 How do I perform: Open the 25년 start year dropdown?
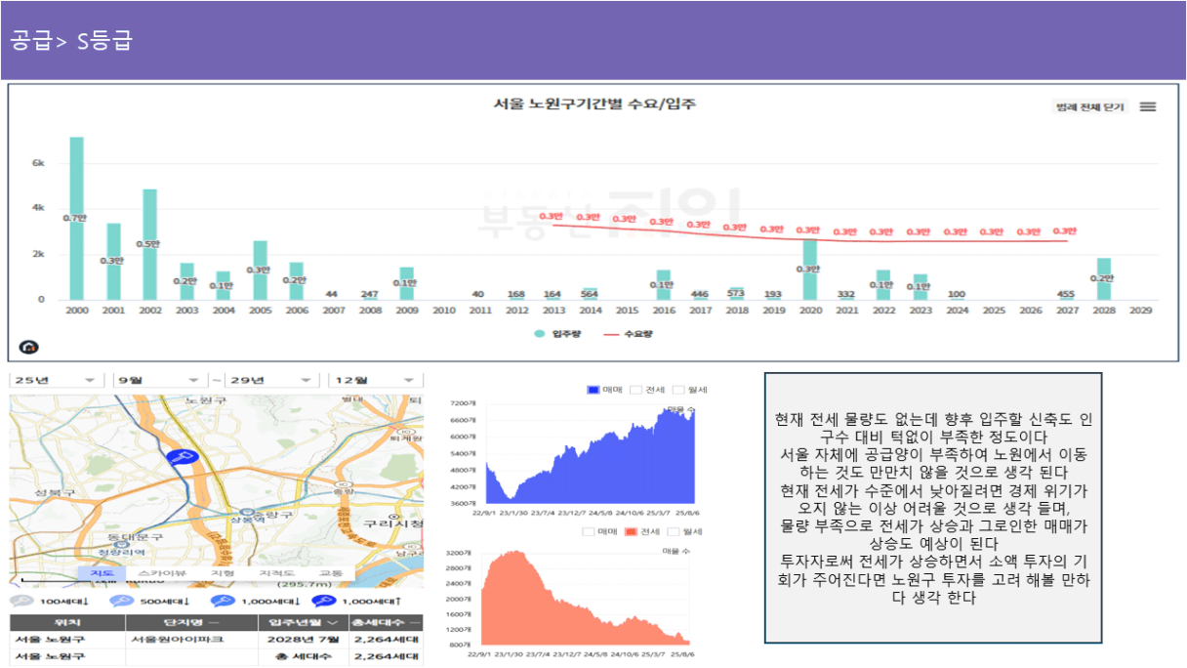57,379
